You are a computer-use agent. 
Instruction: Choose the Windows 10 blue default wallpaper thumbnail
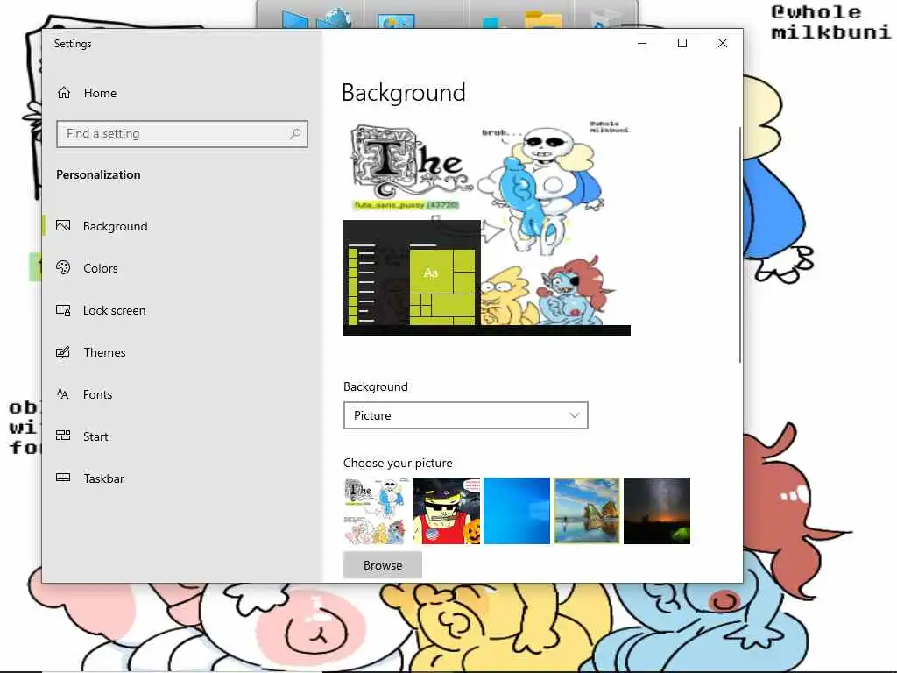(517, 511)
